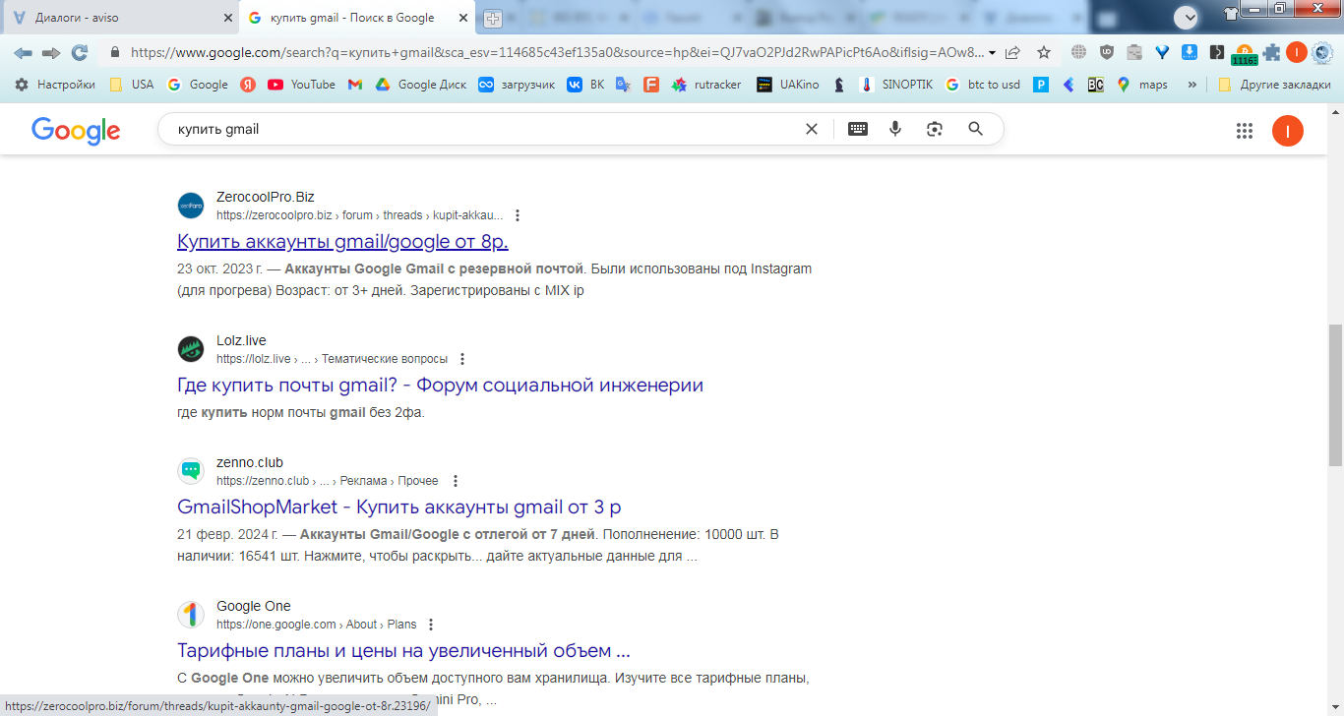Go to Google home via the logo

click(76, 130)
